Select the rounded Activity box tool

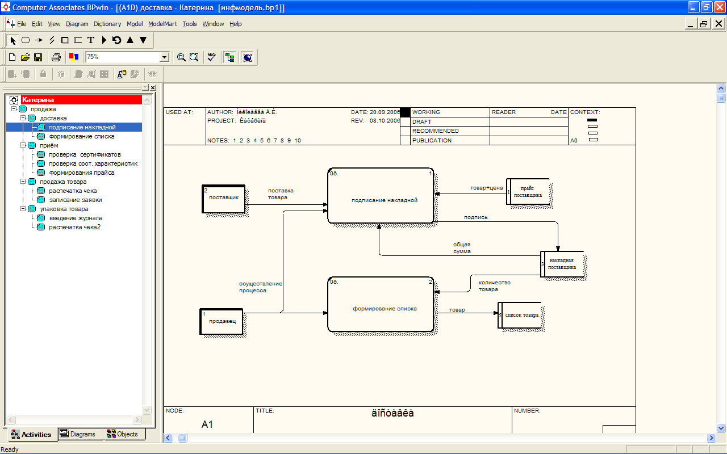[x=26, y=40]
